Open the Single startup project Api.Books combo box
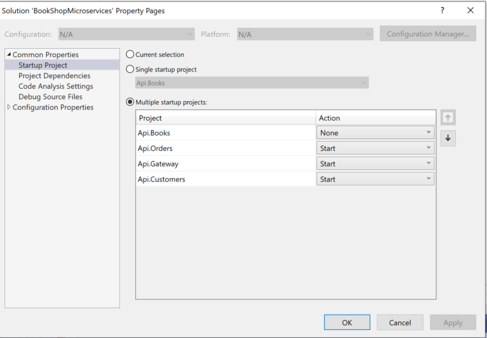This screenshot has width=487, height=338. (x=252, y=83)
